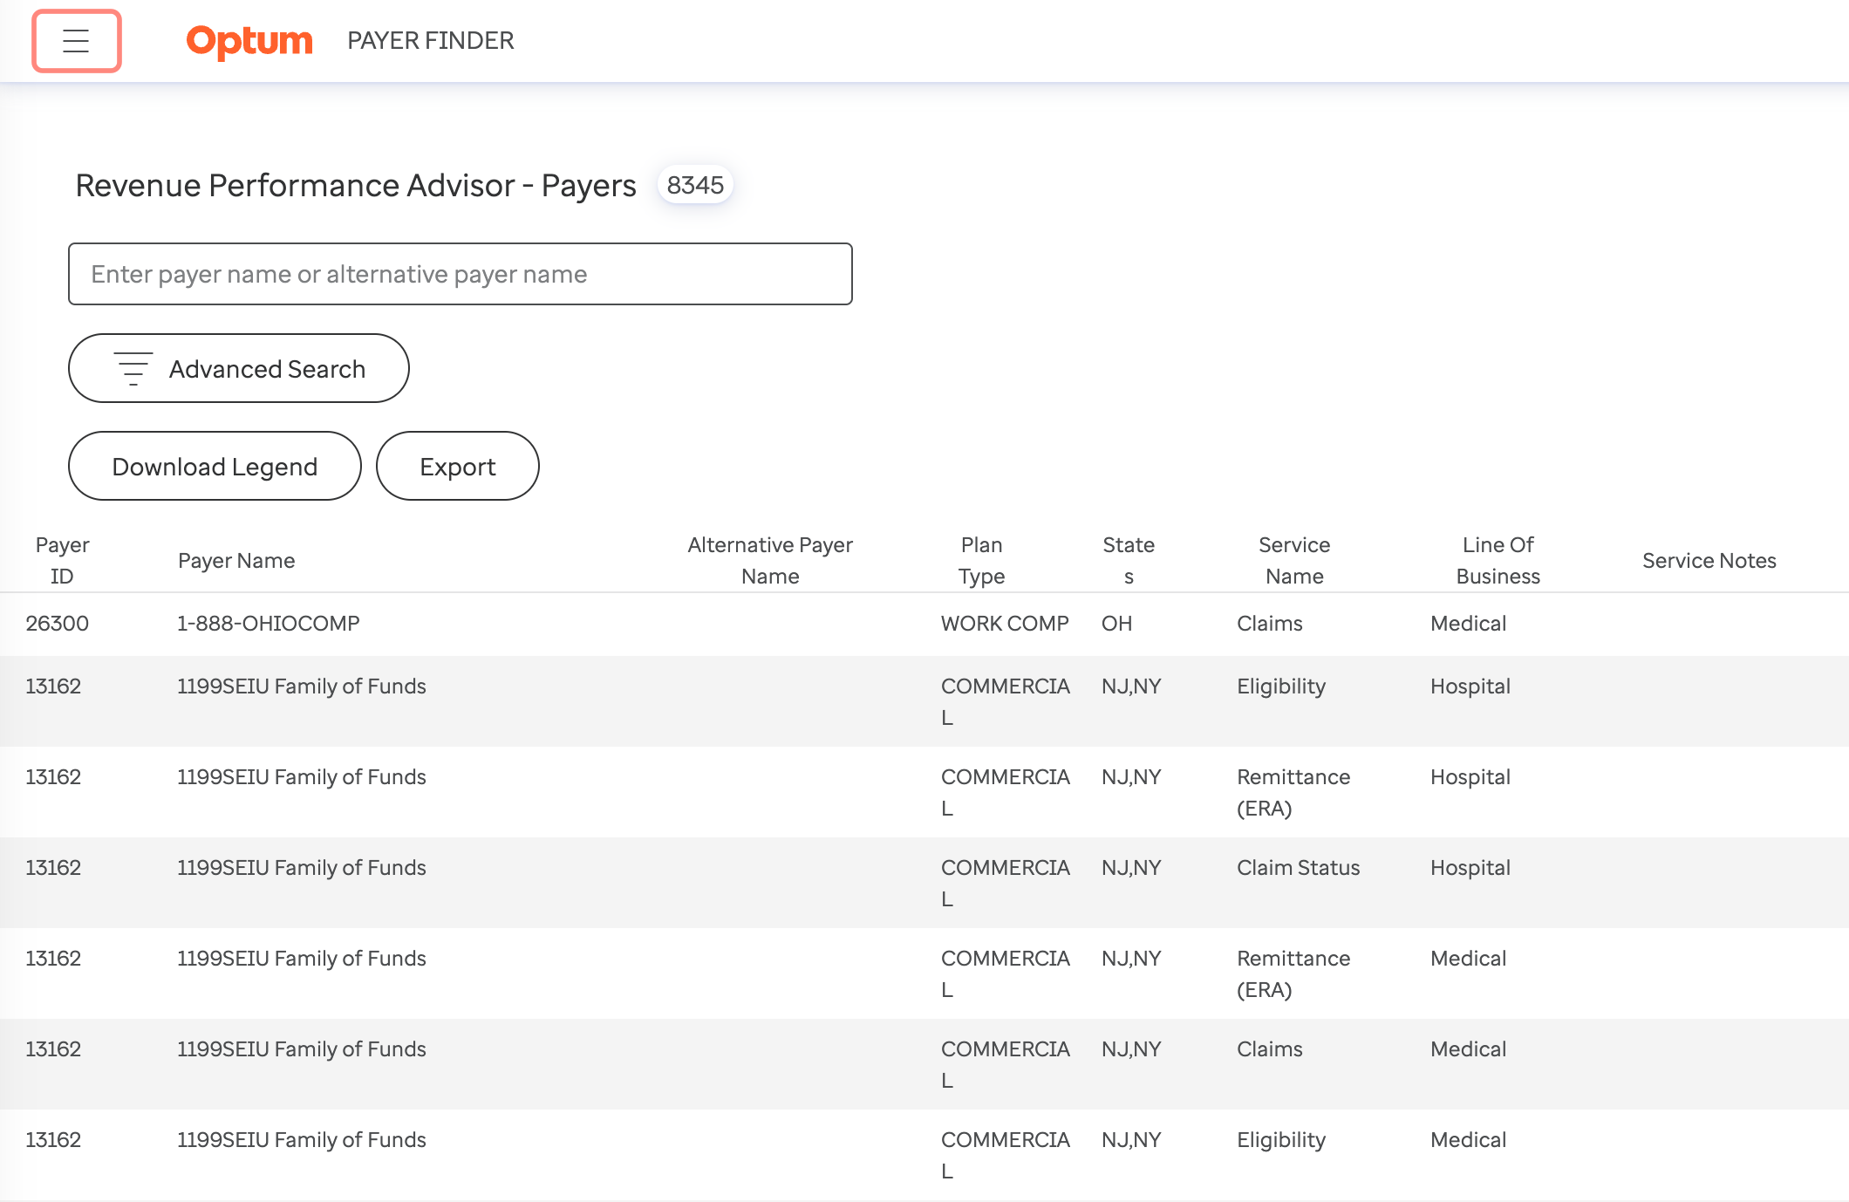The height and width of the screenshot is (1202, 1849).
Task: Click the Plan Type column header
Action: pyautogui.click(x=981, y=560)
